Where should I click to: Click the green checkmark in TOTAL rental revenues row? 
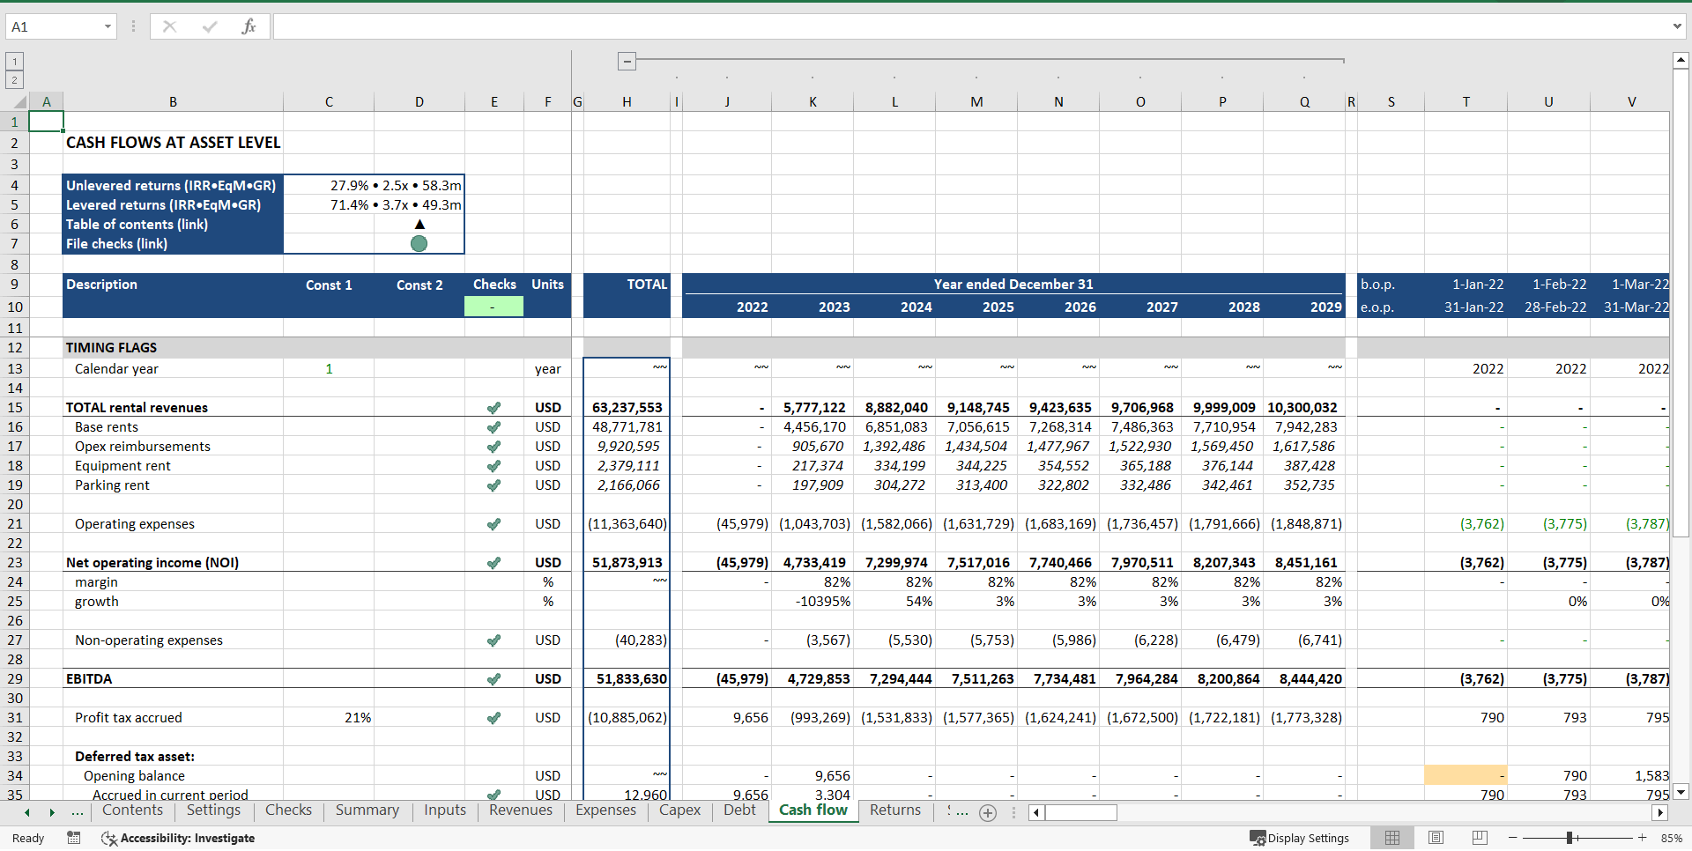tap(493, 408)
